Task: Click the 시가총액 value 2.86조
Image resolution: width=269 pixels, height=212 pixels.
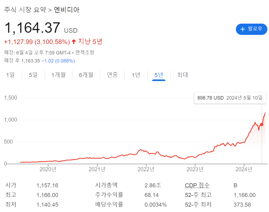Action: 153,185
